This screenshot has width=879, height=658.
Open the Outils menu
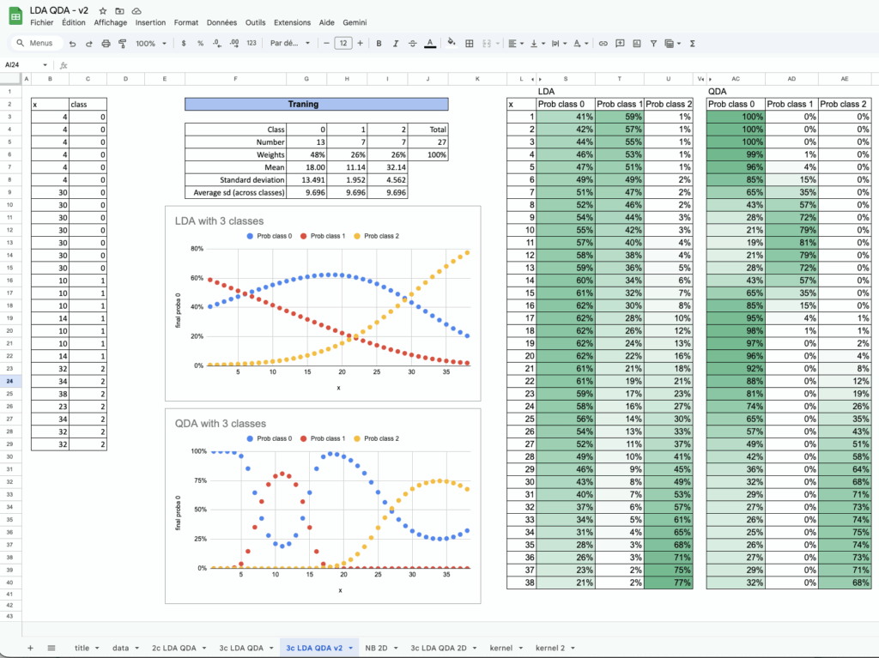(255, 22)
